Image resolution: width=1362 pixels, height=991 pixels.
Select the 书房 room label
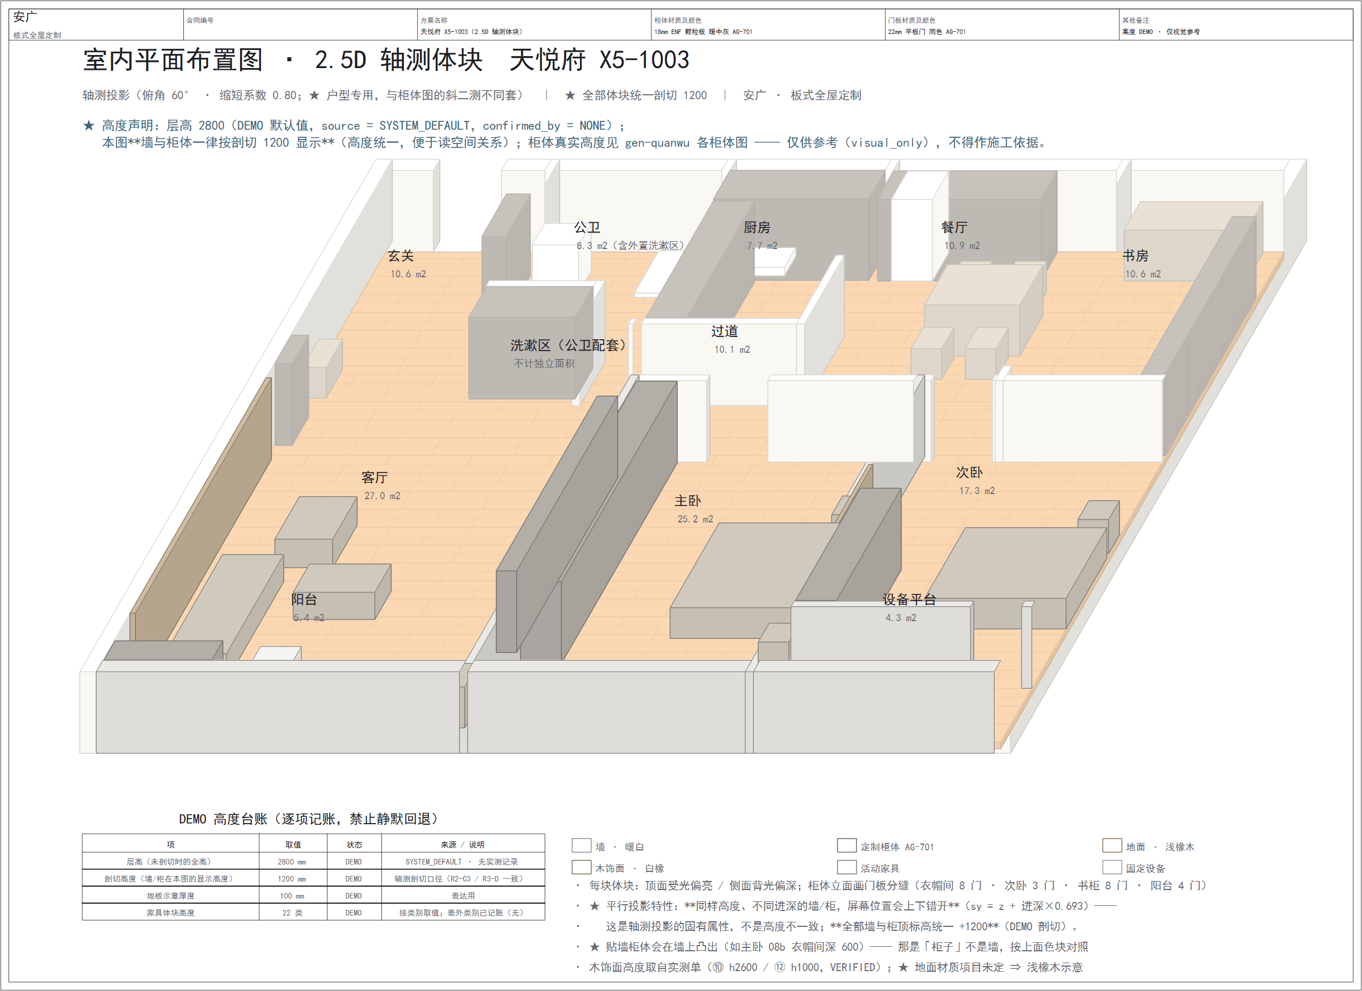[1136, 256]
